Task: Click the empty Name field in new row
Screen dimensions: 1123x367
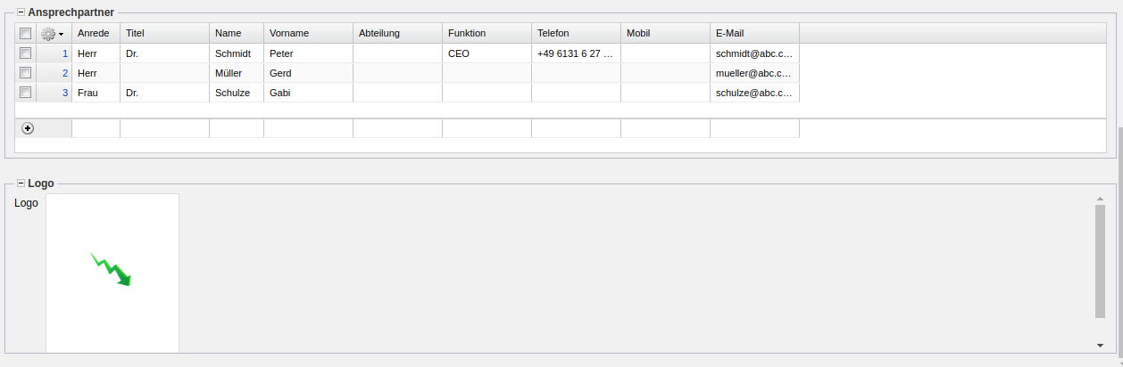Action: coord(236,128)
